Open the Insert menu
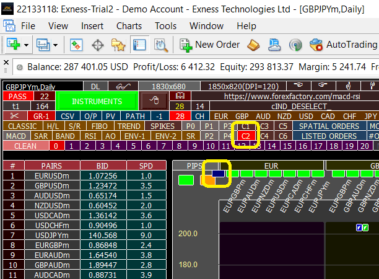 point(92,26)
